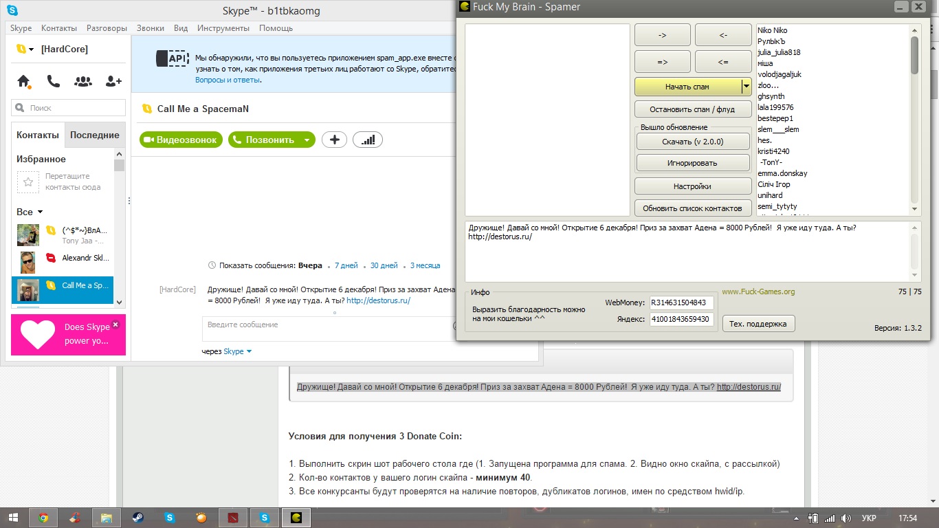Click Остановить спам / флуд button
Viewport: 939px width, 528px height.
692,109
